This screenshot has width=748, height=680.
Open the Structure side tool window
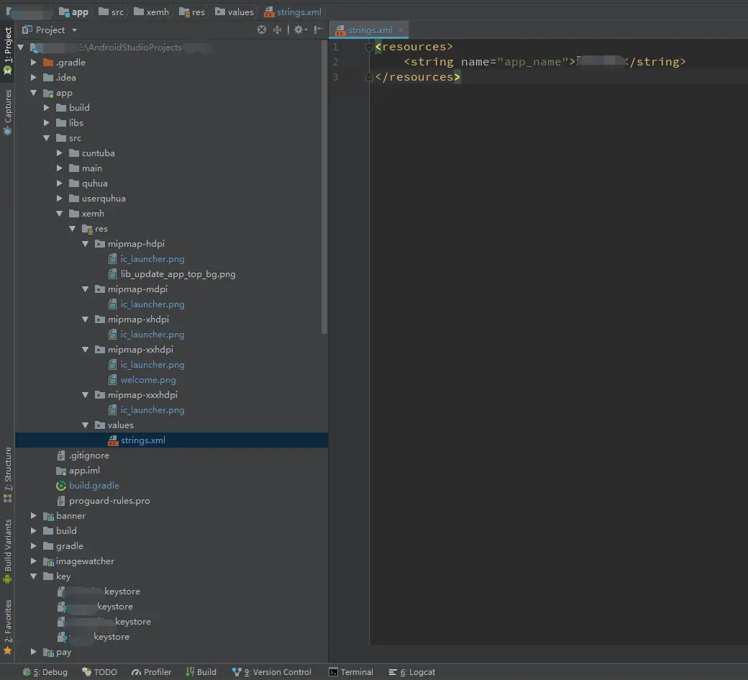tap(8, 474)
